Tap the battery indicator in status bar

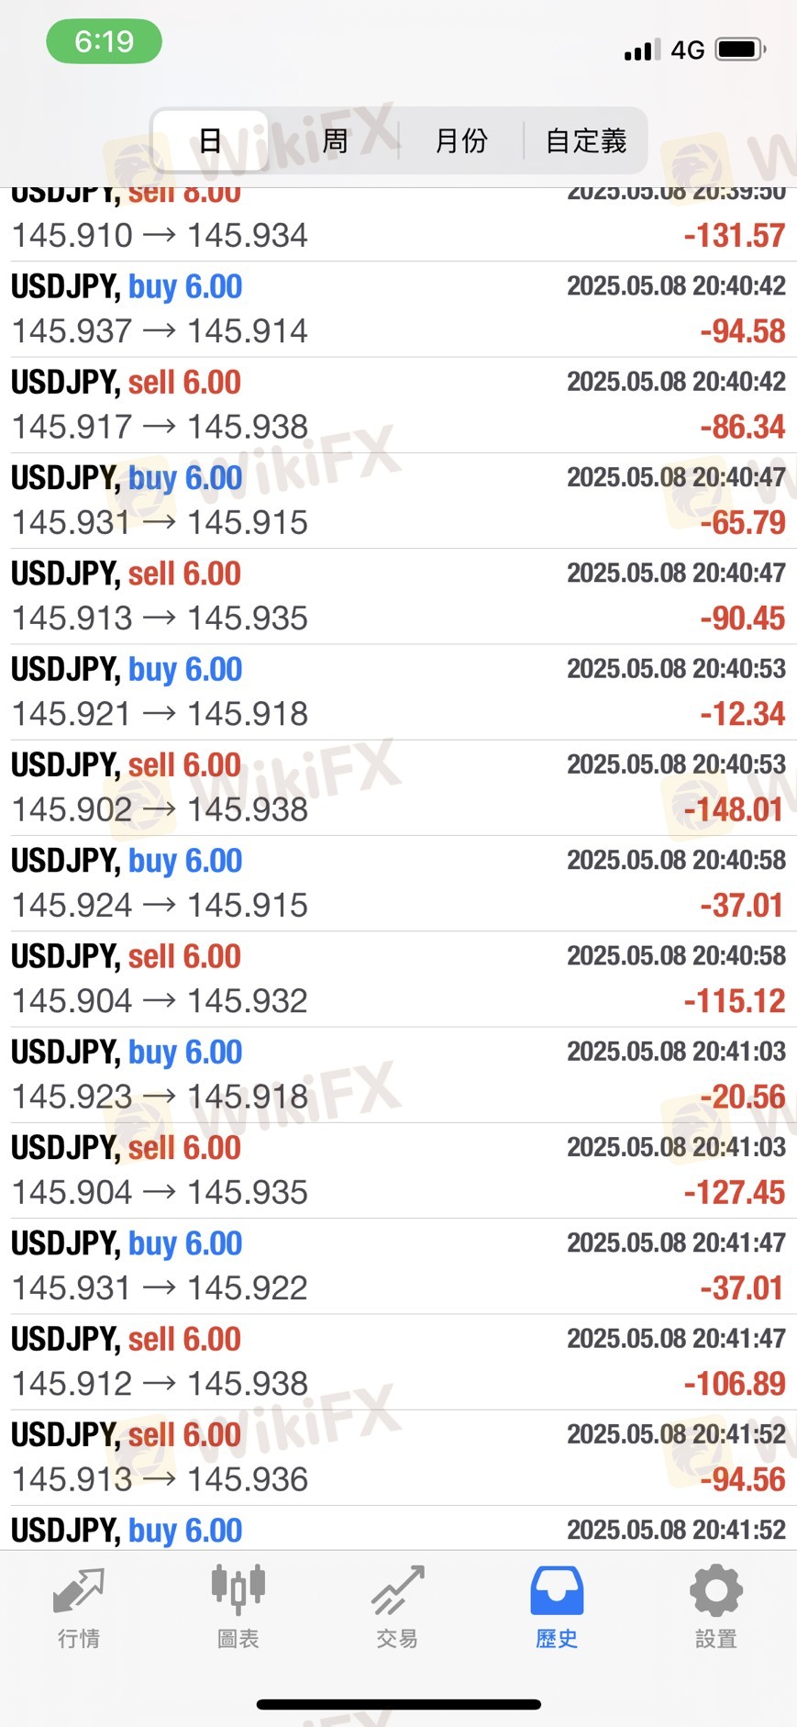(x=741, y=49)
